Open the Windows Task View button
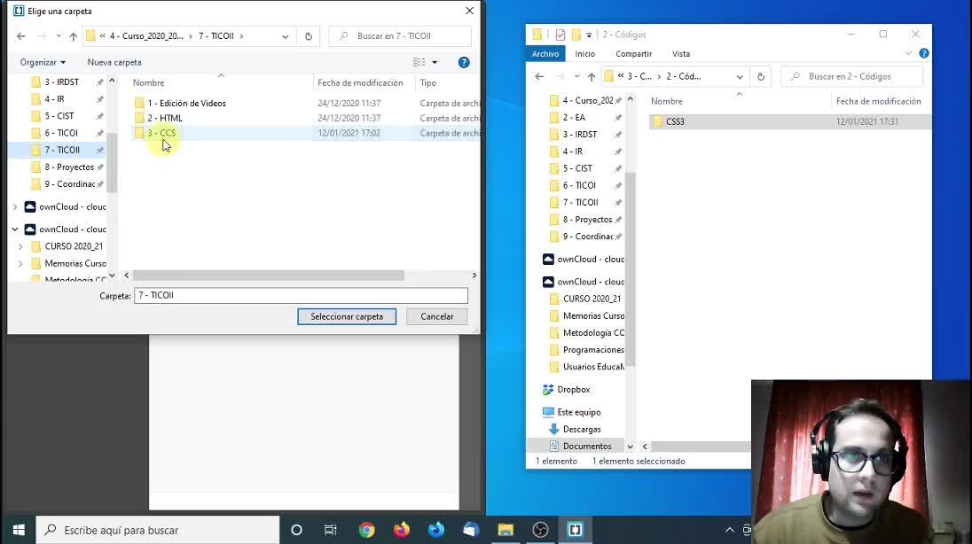This screenshot has width=972, height=544. (330, 530)
